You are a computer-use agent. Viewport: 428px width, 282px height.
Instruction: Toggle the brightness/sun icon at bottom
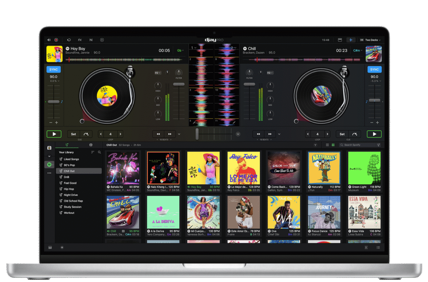62,247
